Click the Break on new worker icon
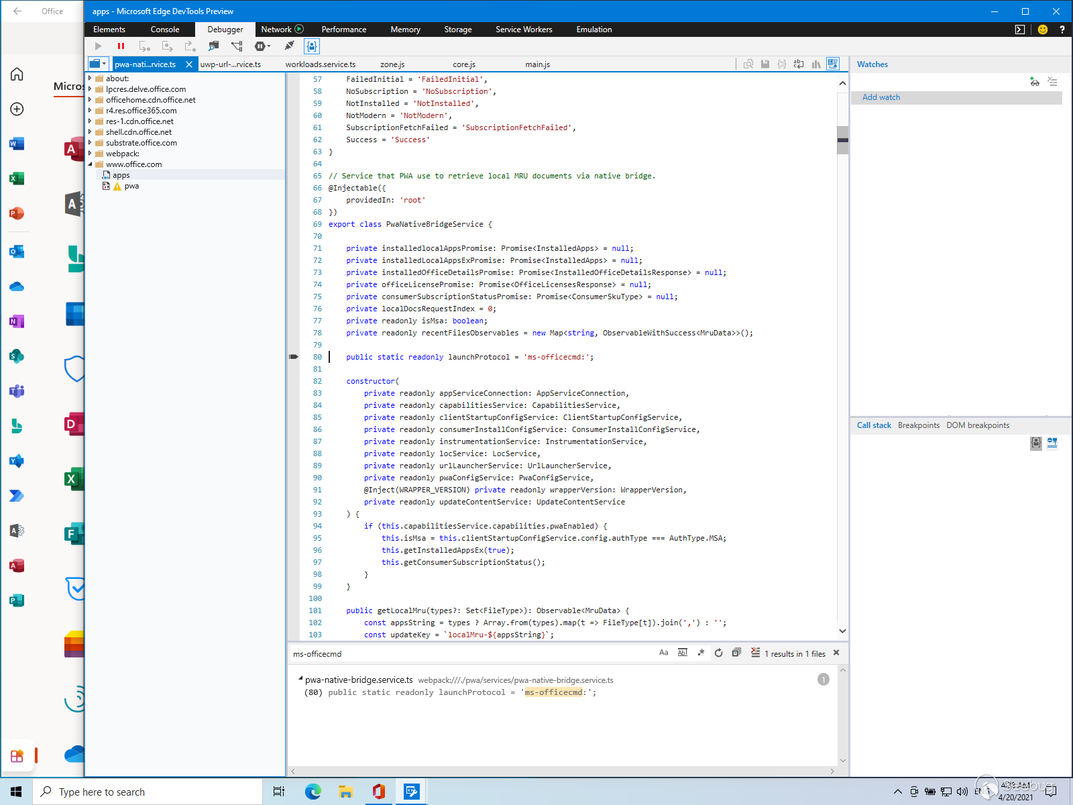 coord(237,46)
